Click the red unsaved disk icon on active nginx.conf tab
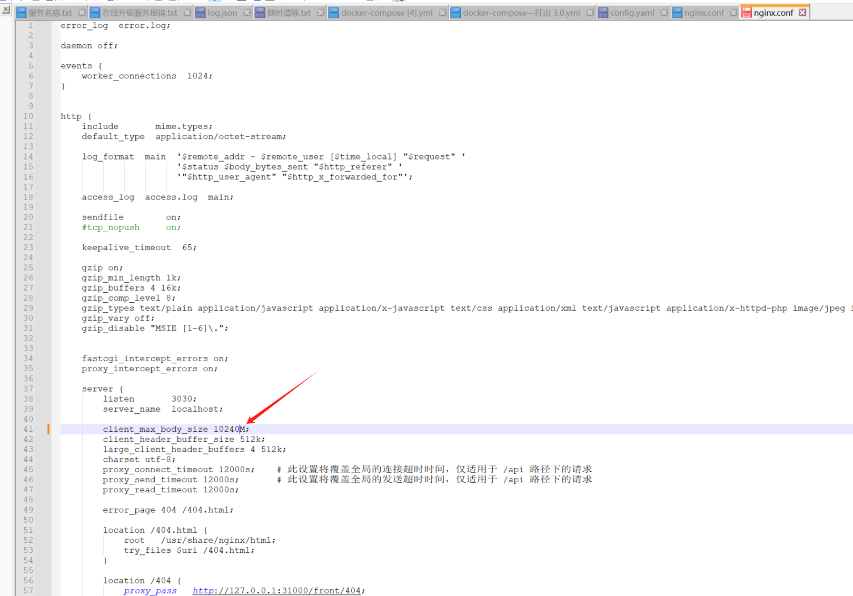The height and width of the screenshot is (596, 853). click(x=747, y=13)
